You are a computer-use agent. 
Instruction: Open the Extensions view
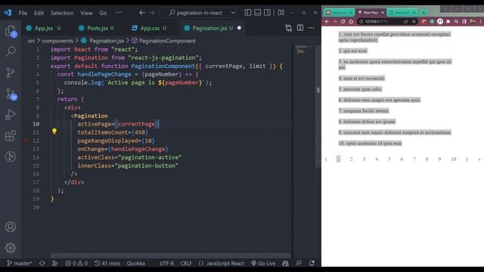click(11, 136)
